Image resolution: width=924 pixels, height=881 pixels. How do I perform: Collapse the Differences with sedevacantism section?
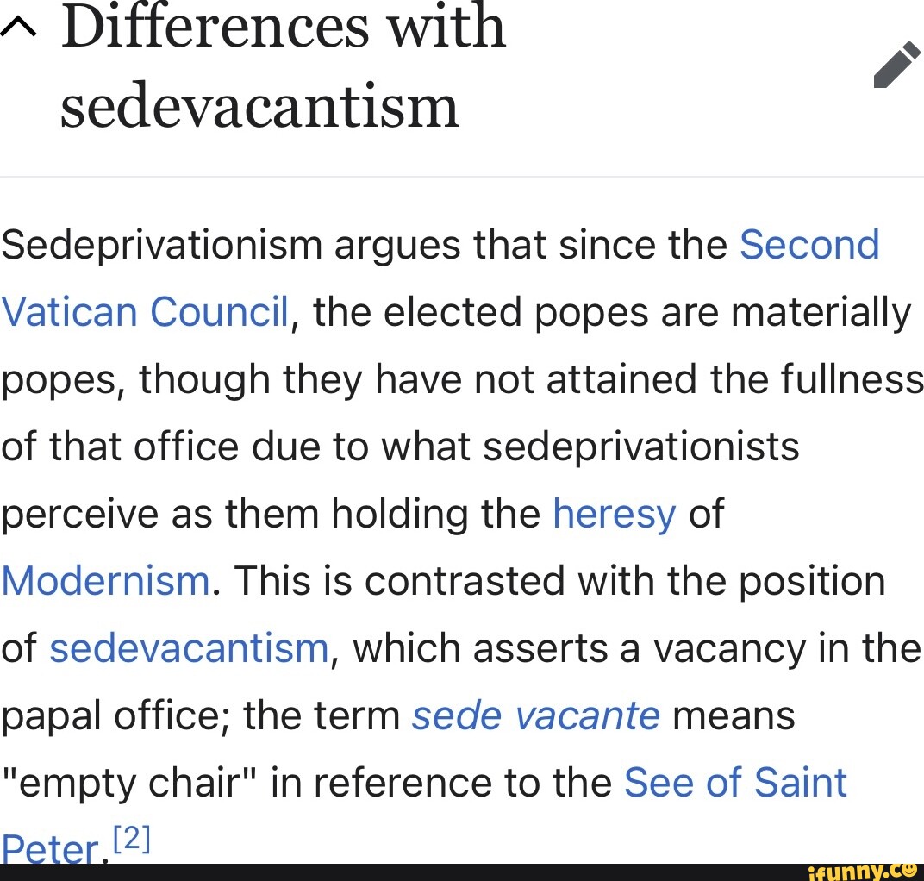(x=18, y=26)
